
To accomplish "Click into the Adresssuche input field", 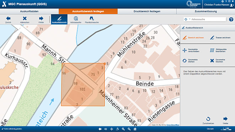I will pyautogui.click(x=208, y=19).
